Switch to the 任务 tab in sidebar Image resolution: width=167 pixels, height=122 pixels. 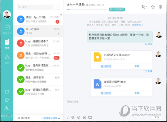(x=7, y=44)
